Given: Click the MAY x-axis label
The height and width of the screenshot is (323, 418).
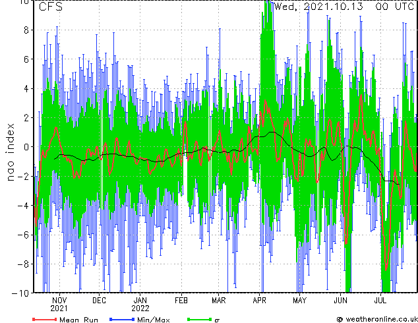Looking at the screenshot, I should [299, 301].
